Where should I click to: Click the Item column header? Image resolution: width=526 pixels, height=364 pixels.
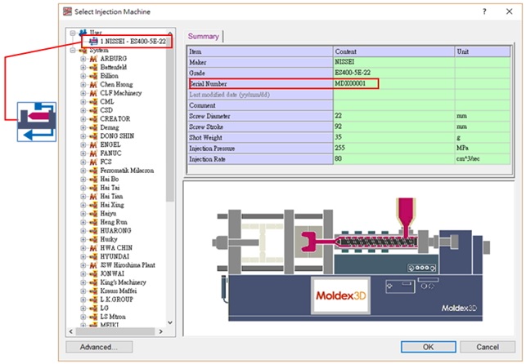(260, 51)
